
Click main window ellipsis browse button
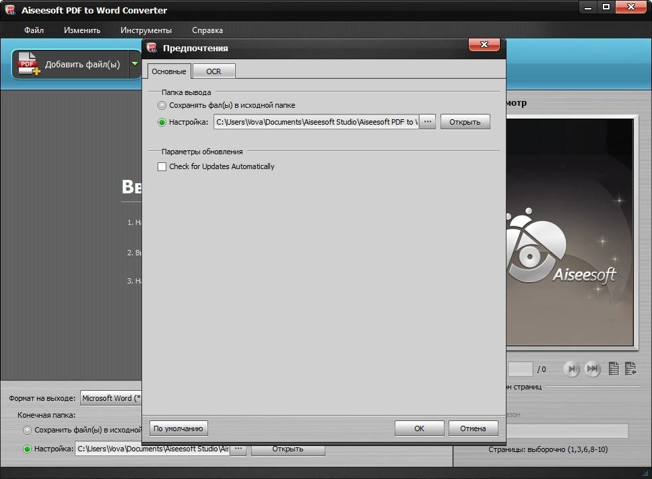tap(238, 449)
